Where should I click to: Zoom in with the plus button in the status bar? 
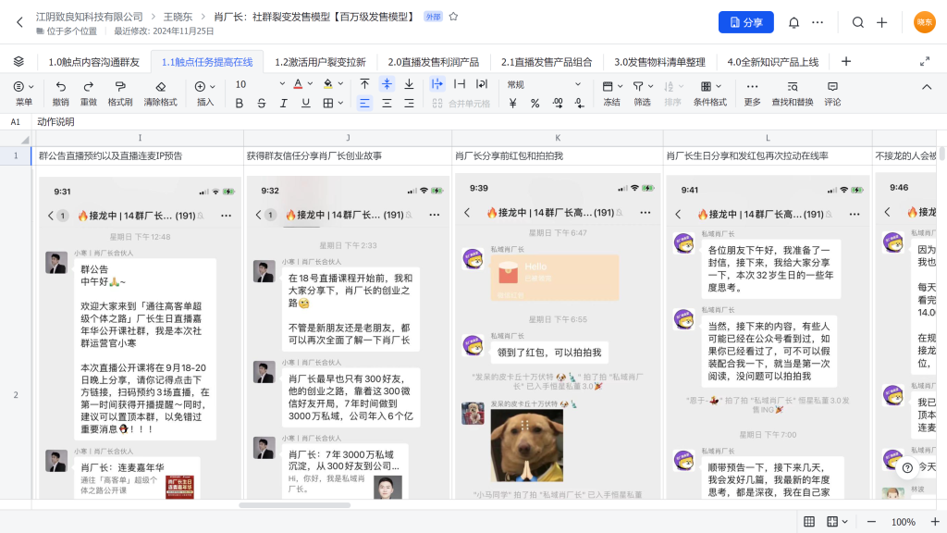point(935,522)
